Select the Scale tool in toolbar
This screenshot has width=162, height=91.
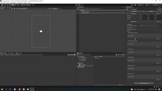pyautogui.click(x=10, y=5)
